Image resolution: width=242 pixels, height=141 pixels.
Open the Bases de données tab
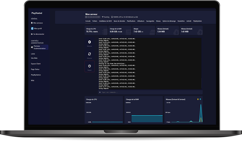point(119,21)
